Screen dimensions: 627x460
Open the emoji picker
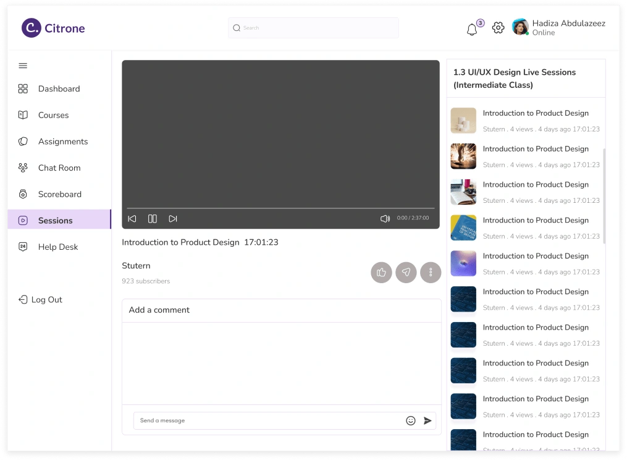[411, 420]
